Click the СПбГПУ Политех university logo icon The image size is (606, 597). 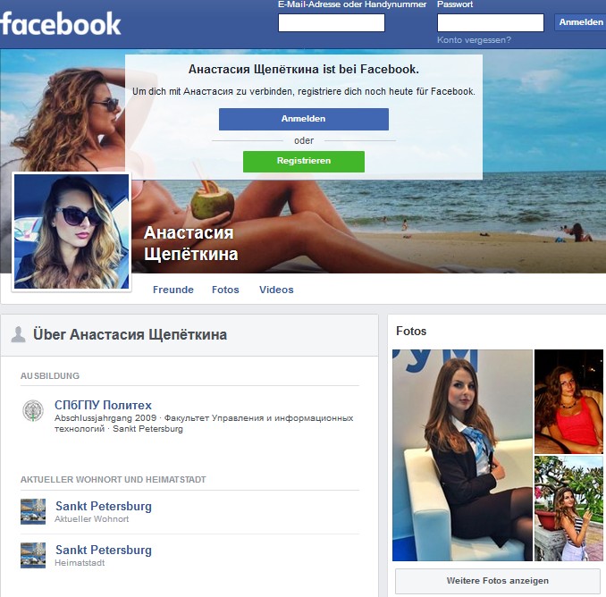point(33,410)
